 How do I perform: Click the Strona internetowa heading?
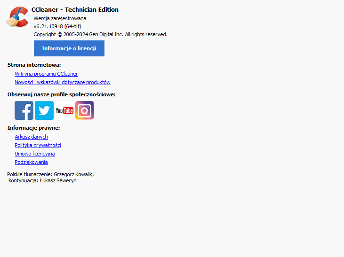tap(34, 65)
